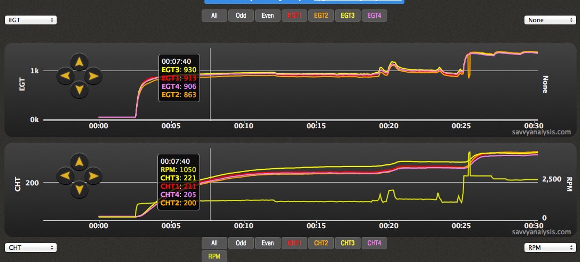Click the up arrow in EGT chart
Viewport: 580px width, 262px height.
pos(79,62)
